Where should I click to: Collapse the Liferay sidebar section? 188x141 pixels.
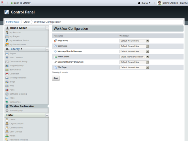[47, 49]
